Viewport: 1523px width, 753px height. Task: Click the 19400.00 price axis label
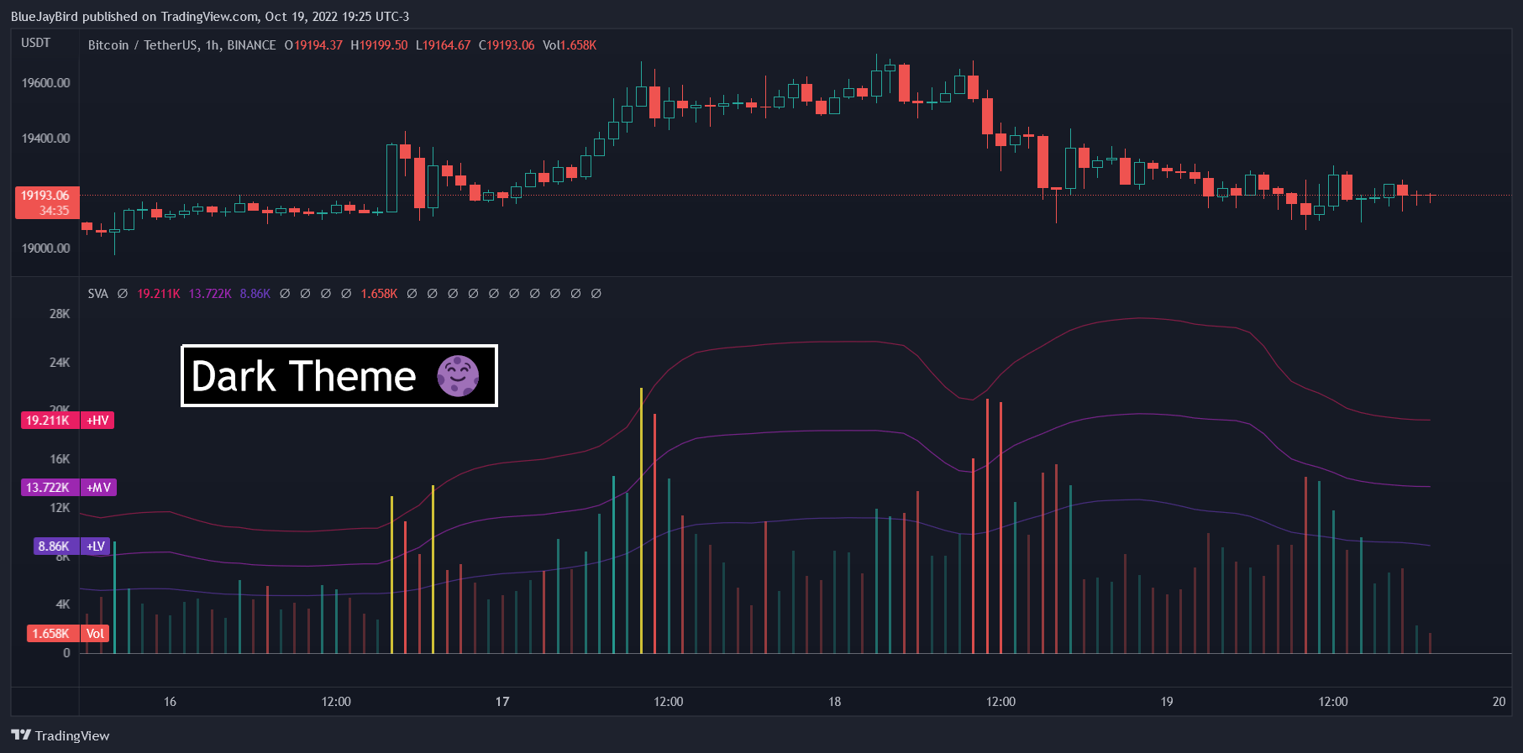[46, 139]
